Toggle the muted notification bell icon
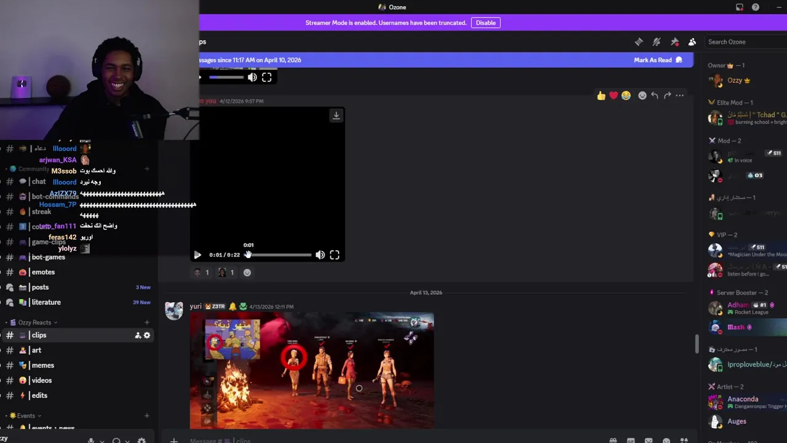Viewport: 787px width, 443px height. (x=657, y=42)
